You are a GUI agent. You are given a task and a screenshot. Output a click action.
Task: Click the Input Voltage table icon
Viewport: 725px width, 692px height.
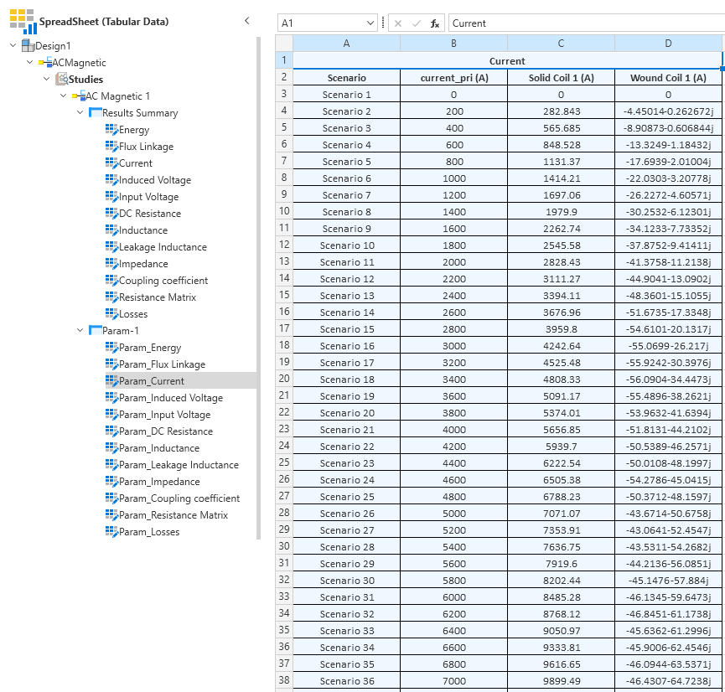(x=112, y=197)
